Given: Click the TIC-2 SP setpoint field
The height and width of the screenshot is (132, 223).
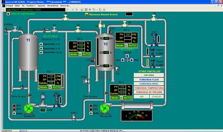Looking at the screenshot, I should [122, 90].
